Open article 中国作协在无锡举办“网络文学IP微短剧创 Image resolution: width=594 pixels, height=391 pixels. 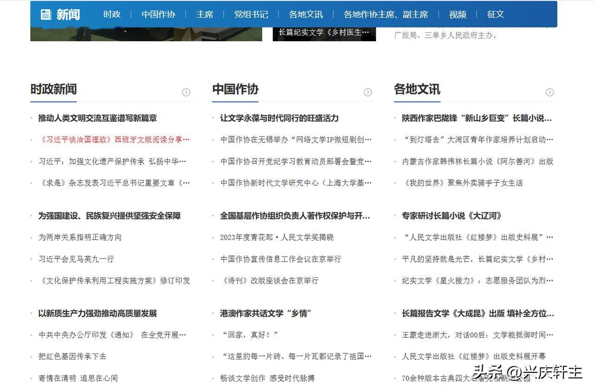296,140
